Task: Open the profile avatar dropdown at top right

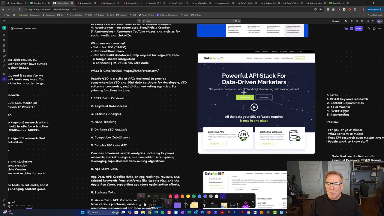Action: pos(379,21)
